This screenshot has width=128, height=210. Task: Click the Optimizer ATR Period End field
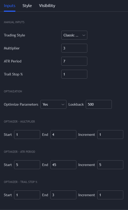click(x=63, y=165)
